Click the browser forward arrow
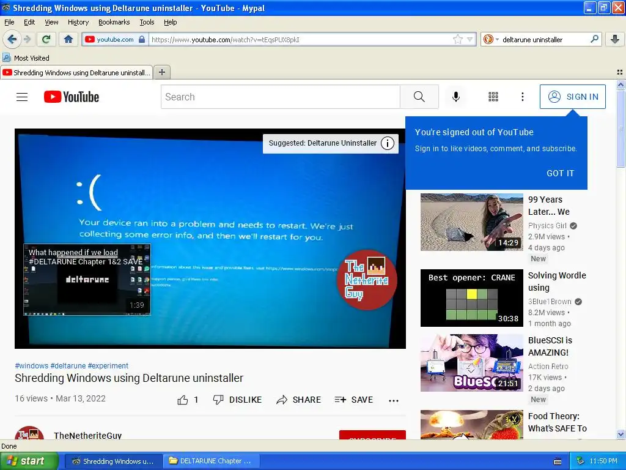Image resolution: width=626 pixels, height=470 pixels. click(27, 39)
